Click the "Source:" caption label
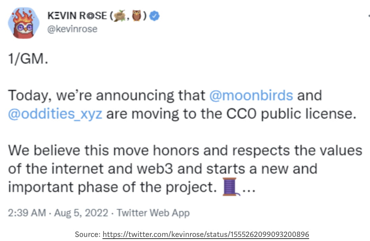Viewport: 370px width, 241px height. (x=87, y=234)
